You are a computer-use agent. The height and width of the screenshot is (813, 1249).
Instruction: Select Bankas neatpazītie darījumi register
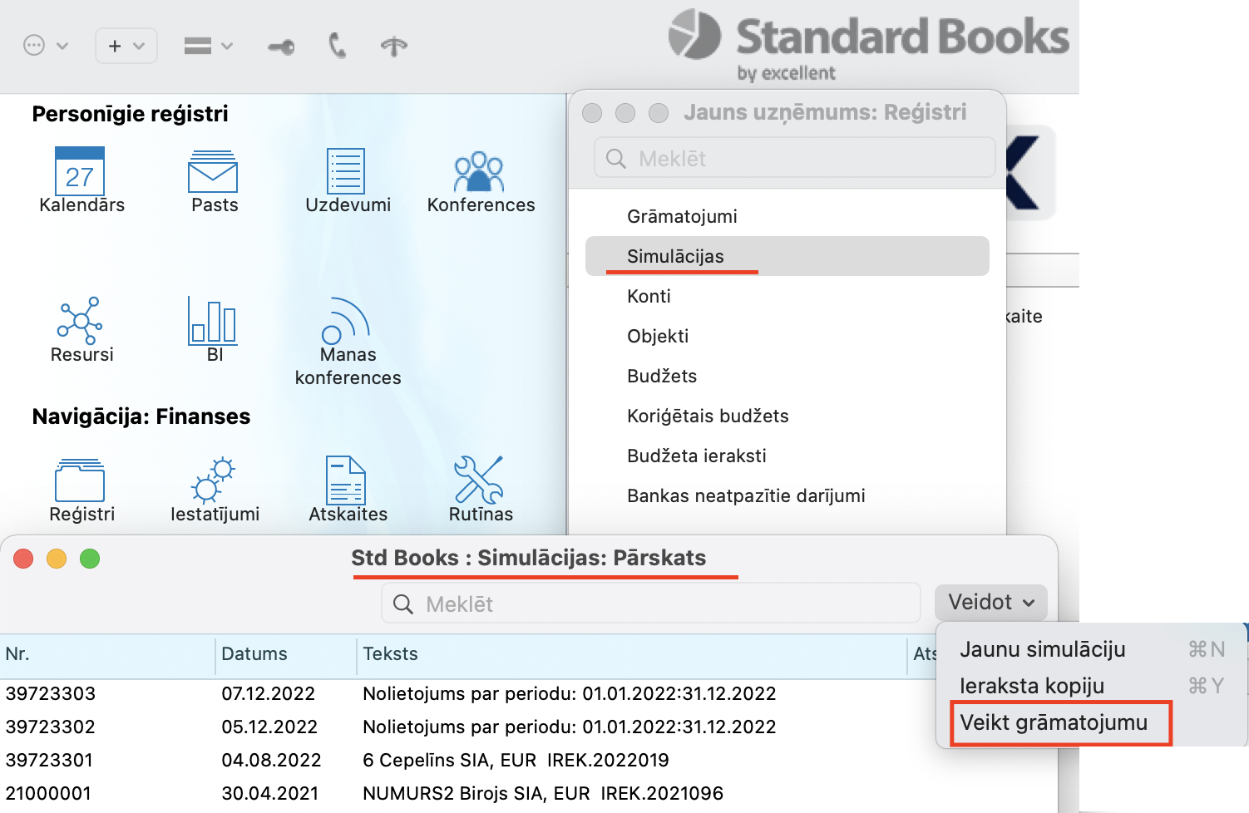click(x=746, y=495)
